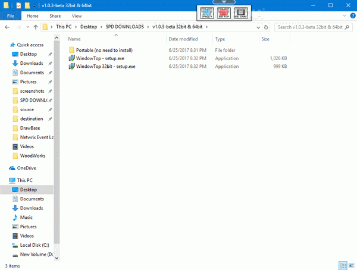Click the 1,026 KB size value
This screenshot has width=357, height=270.
tap(278, 58)
